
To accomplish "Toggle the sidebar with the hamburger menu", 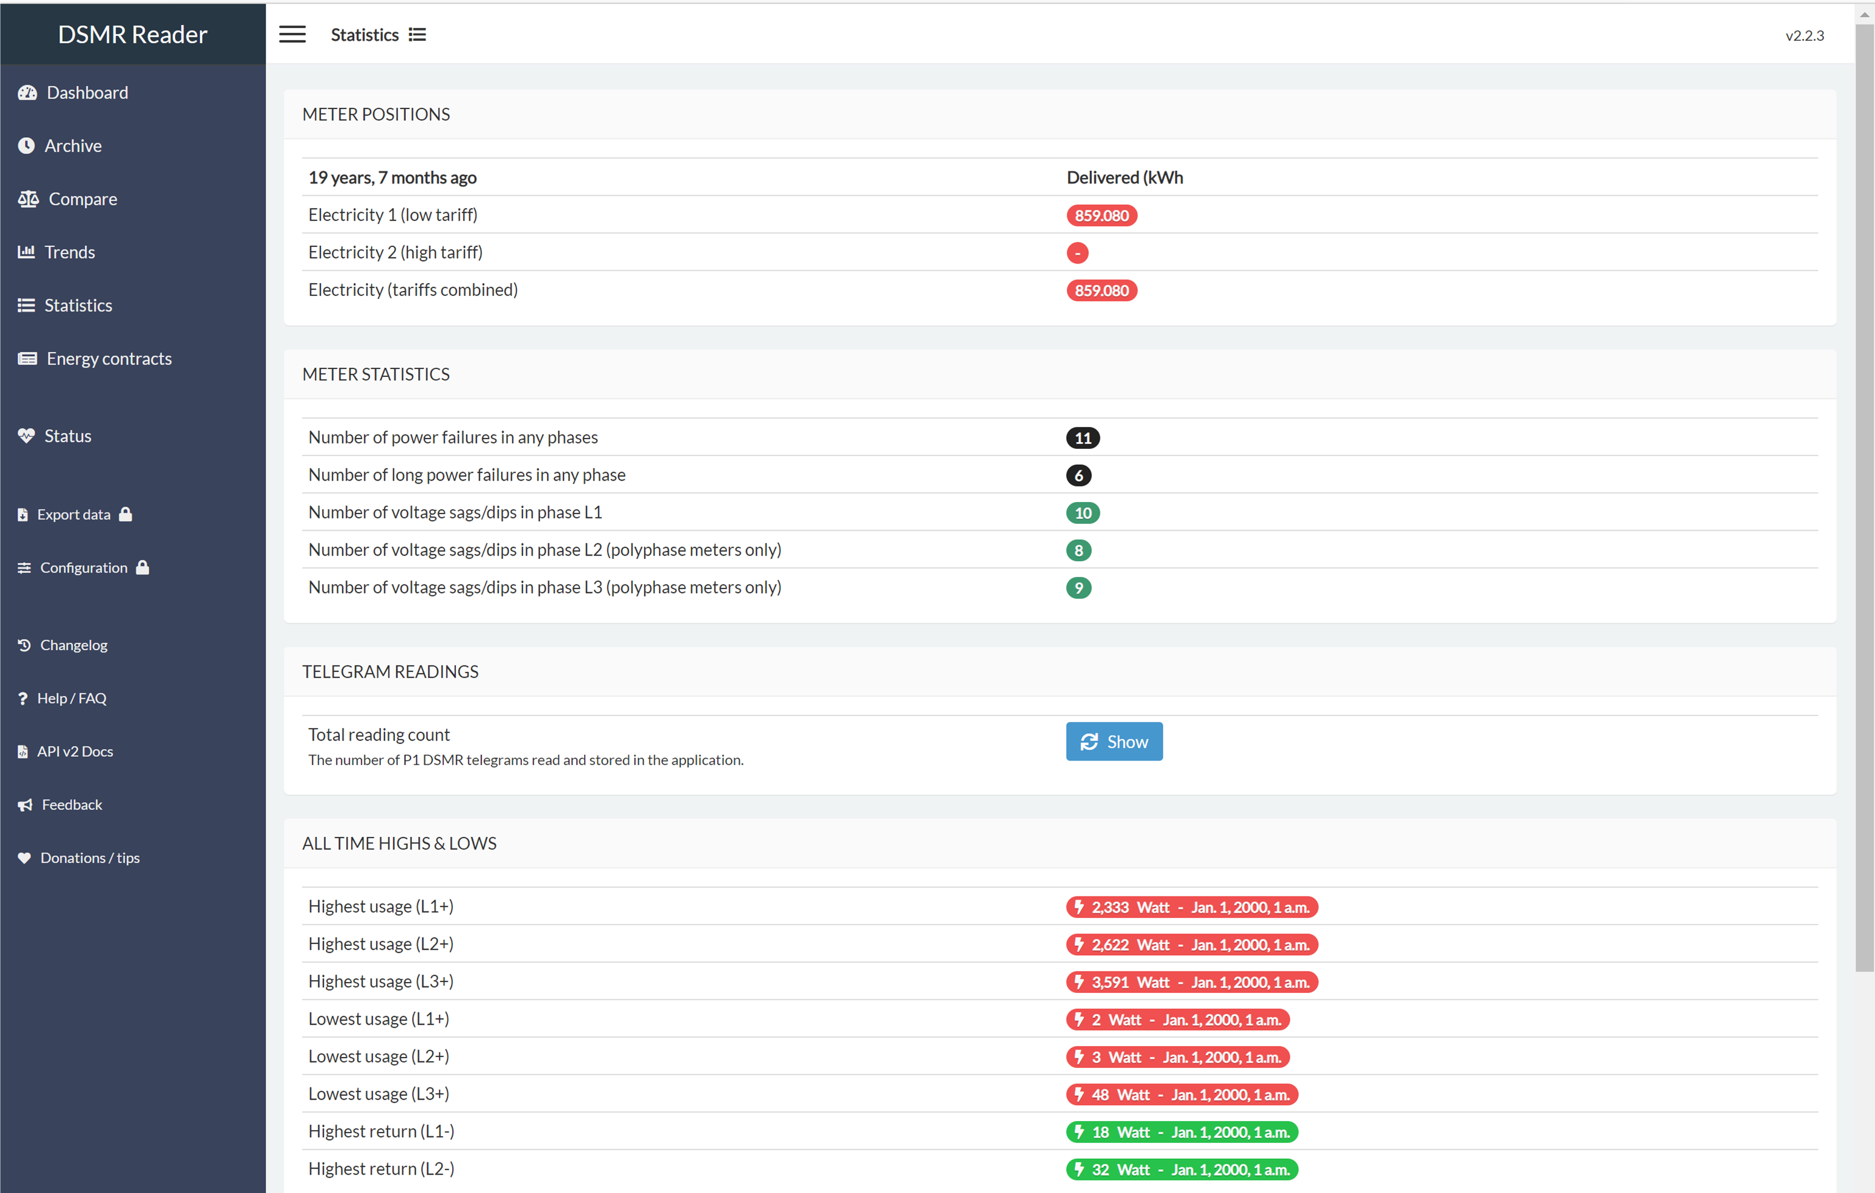I will (292, 34).
